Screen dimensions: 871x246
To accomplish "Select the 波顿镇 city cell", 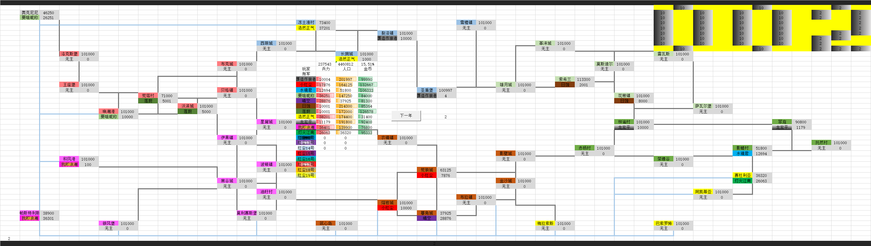I will (266, 164).
